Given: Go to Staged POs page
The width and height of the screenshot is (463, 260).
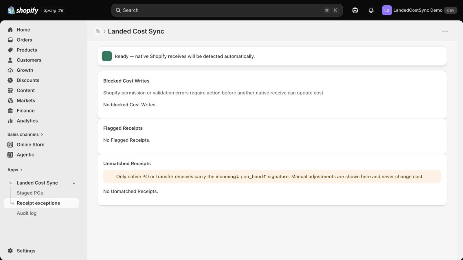Looking at the screenshot, I should click(30, 193).
